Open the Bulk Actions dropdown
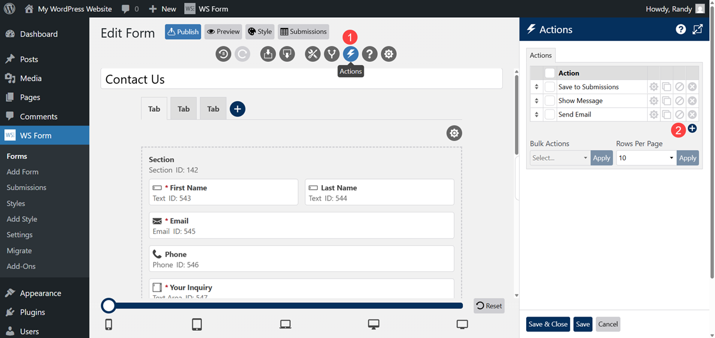 click(559, 158)
